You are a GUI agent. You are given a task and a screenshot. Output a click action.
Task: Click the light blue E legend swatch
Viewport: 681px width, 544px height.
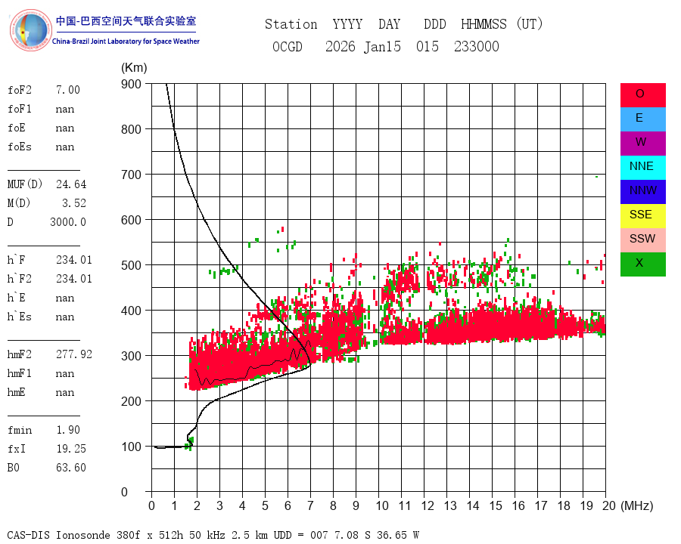pyautogui.click(x=642, y=119)
